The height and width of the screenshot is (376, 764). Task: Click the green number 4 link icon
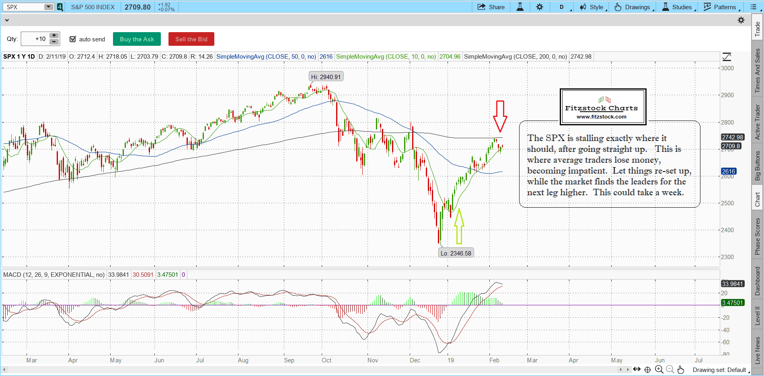[60, 7]
